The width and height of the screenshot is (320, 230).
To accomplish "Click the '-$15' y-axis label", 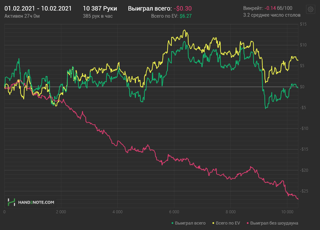I will [x=304, y=149].
